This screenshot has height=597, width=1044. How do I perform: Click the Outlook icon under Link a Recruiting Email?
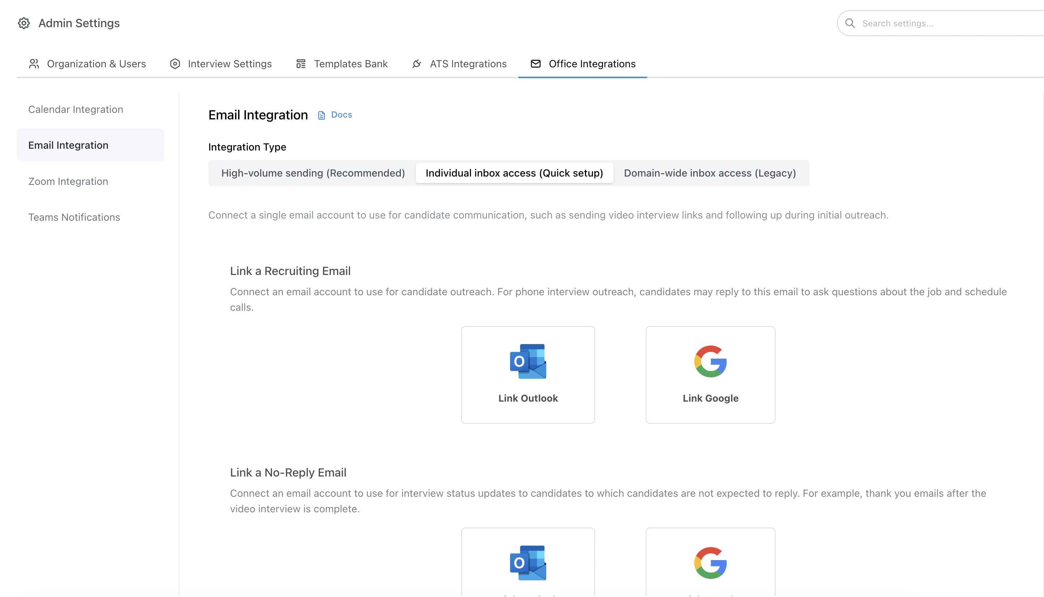point(528,361)
